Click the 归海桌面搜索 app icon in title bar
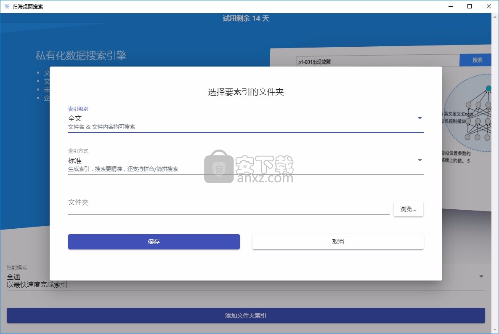This screenshot has width=499, height=334. click(7, 6)
